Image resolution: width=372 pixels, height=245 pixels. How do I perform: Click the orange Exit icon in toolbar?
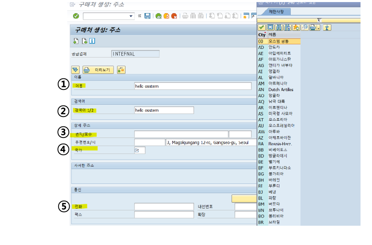[166, 16]
